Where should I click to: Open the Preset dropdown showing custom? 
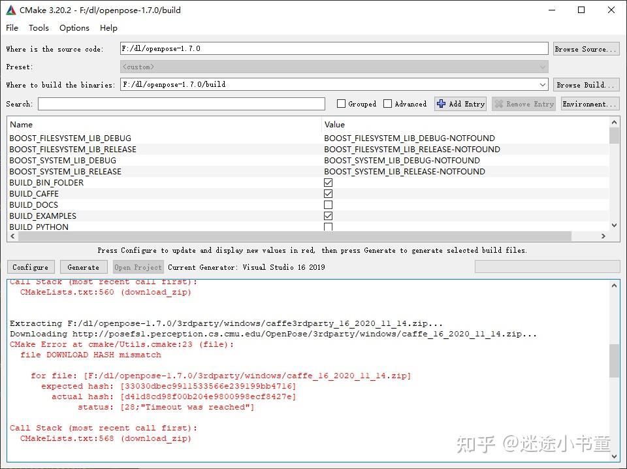(x=542, y=66)
